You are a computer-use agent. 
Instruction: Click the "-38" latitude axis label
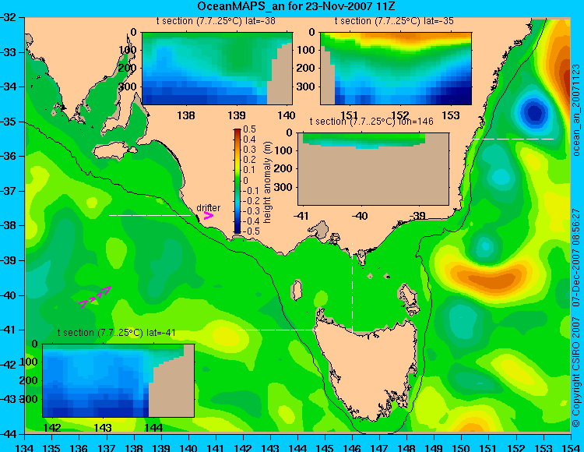click(x=9, y=225)
